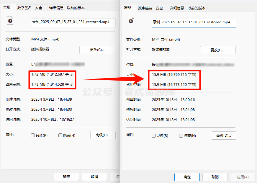The height and width of the screenshot is (183, 257).
Task: Enable the 隐藏(H) checkbox on right dialog
Action: [181, 135]
